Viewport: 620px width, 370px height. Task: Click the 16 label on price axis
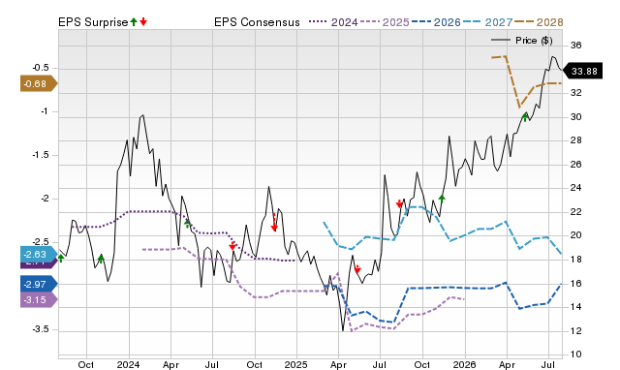pos(576,283)
